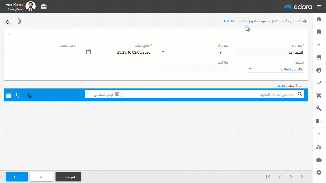Open the wrench tools icon in sidebar
The width and height of the screenshot is (326, 183).
pyautogui.click(x=319, y=108)
